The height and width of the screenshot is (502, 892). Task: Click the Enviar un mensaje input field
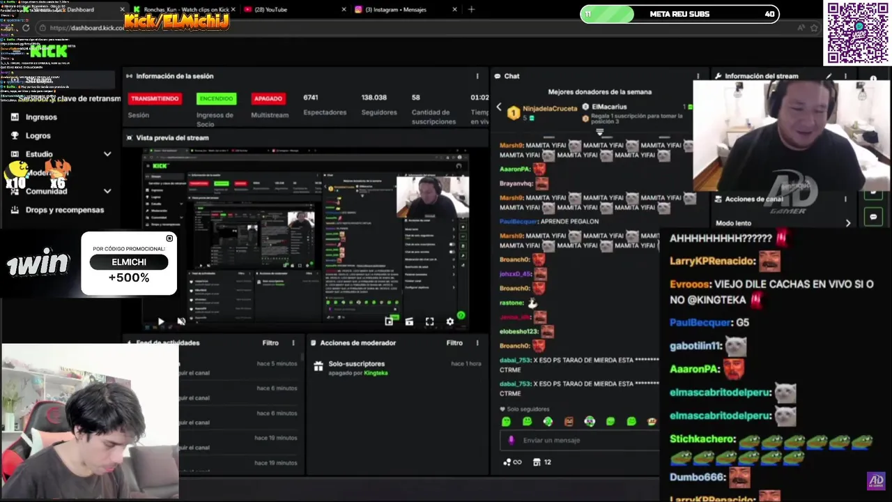pos(578,440)
